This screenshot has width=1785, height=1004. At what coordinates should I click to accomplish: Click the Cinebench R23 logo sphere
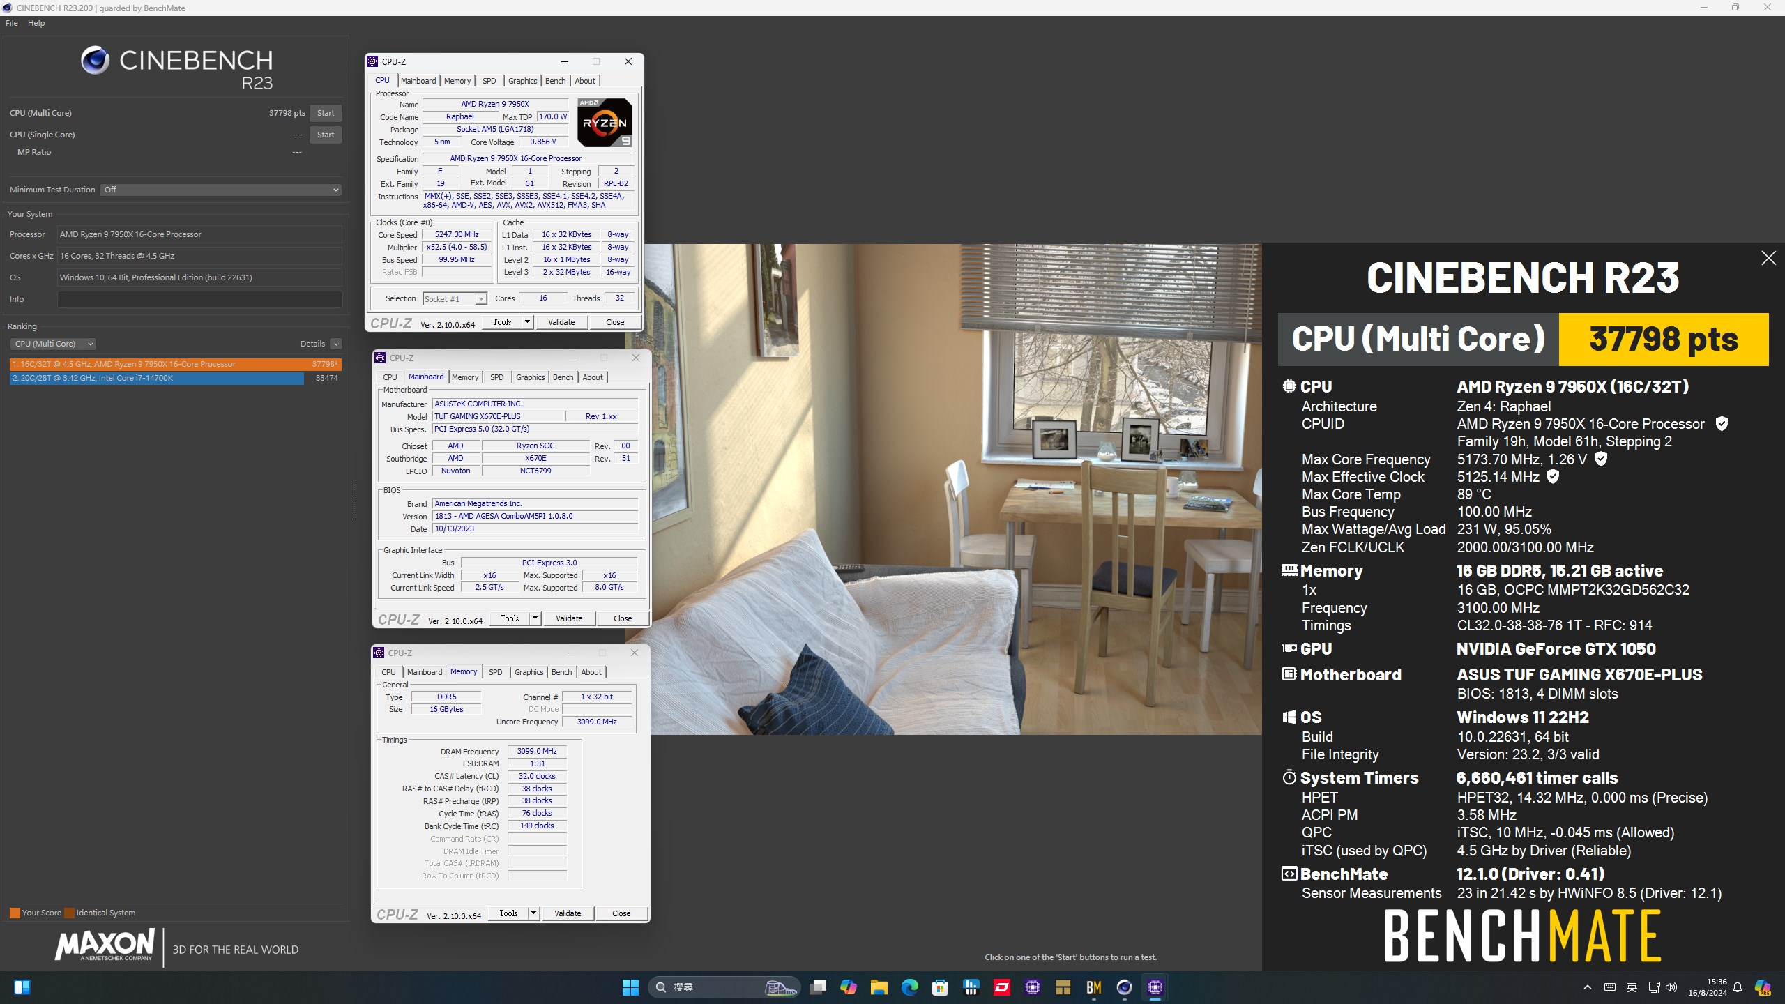click(95, 61)
